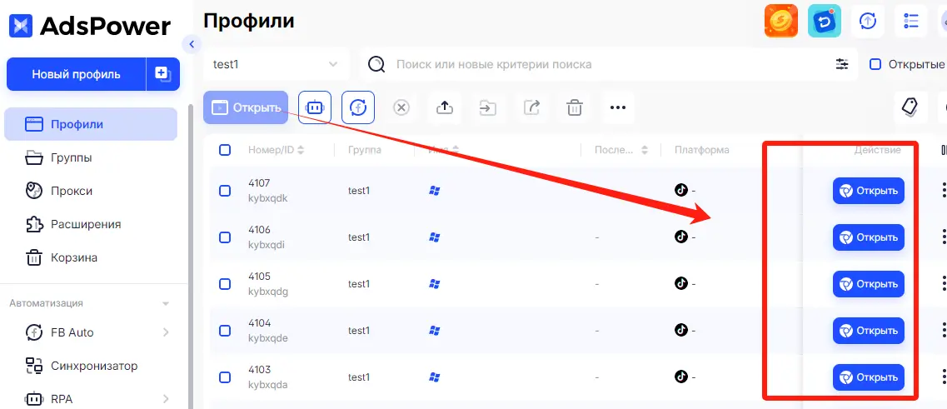This screenshot has width=947, height=409.
Task: Open profile 4106 with its Открыть button
Action: click(x=869, y=237)
